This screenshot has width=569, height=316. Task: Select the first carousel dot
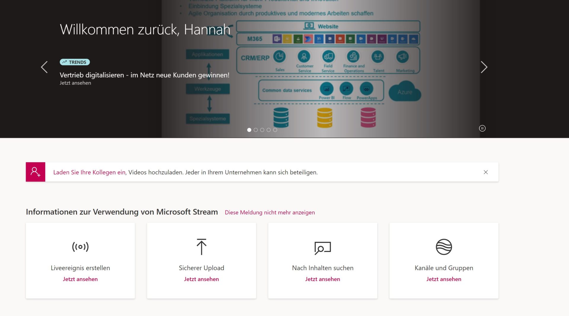coord(249,130)
